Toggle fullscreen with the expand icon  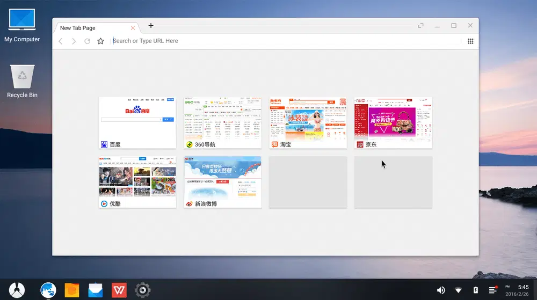click(420, 26)
